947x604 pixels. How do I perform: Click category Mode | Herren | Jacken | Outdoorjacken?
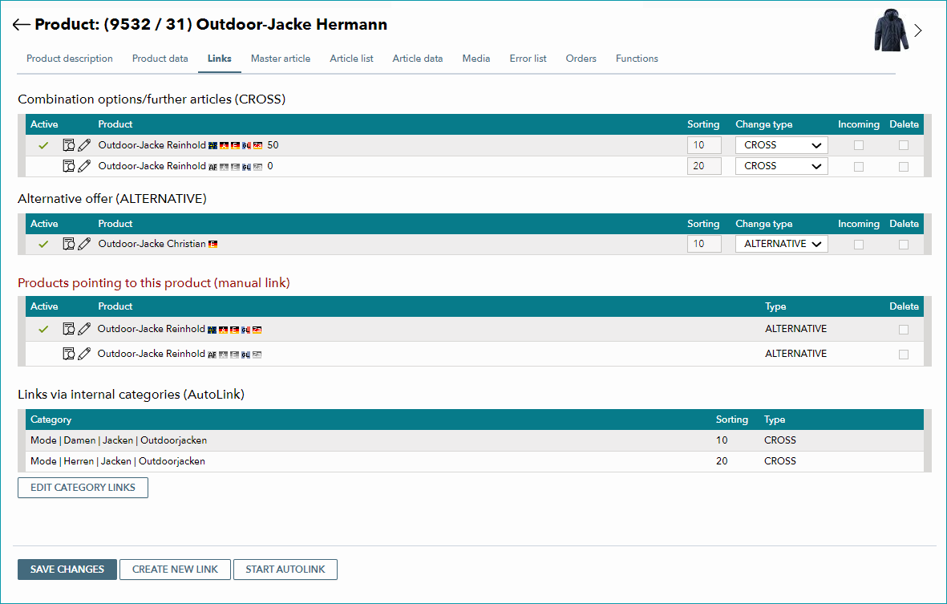118,461
